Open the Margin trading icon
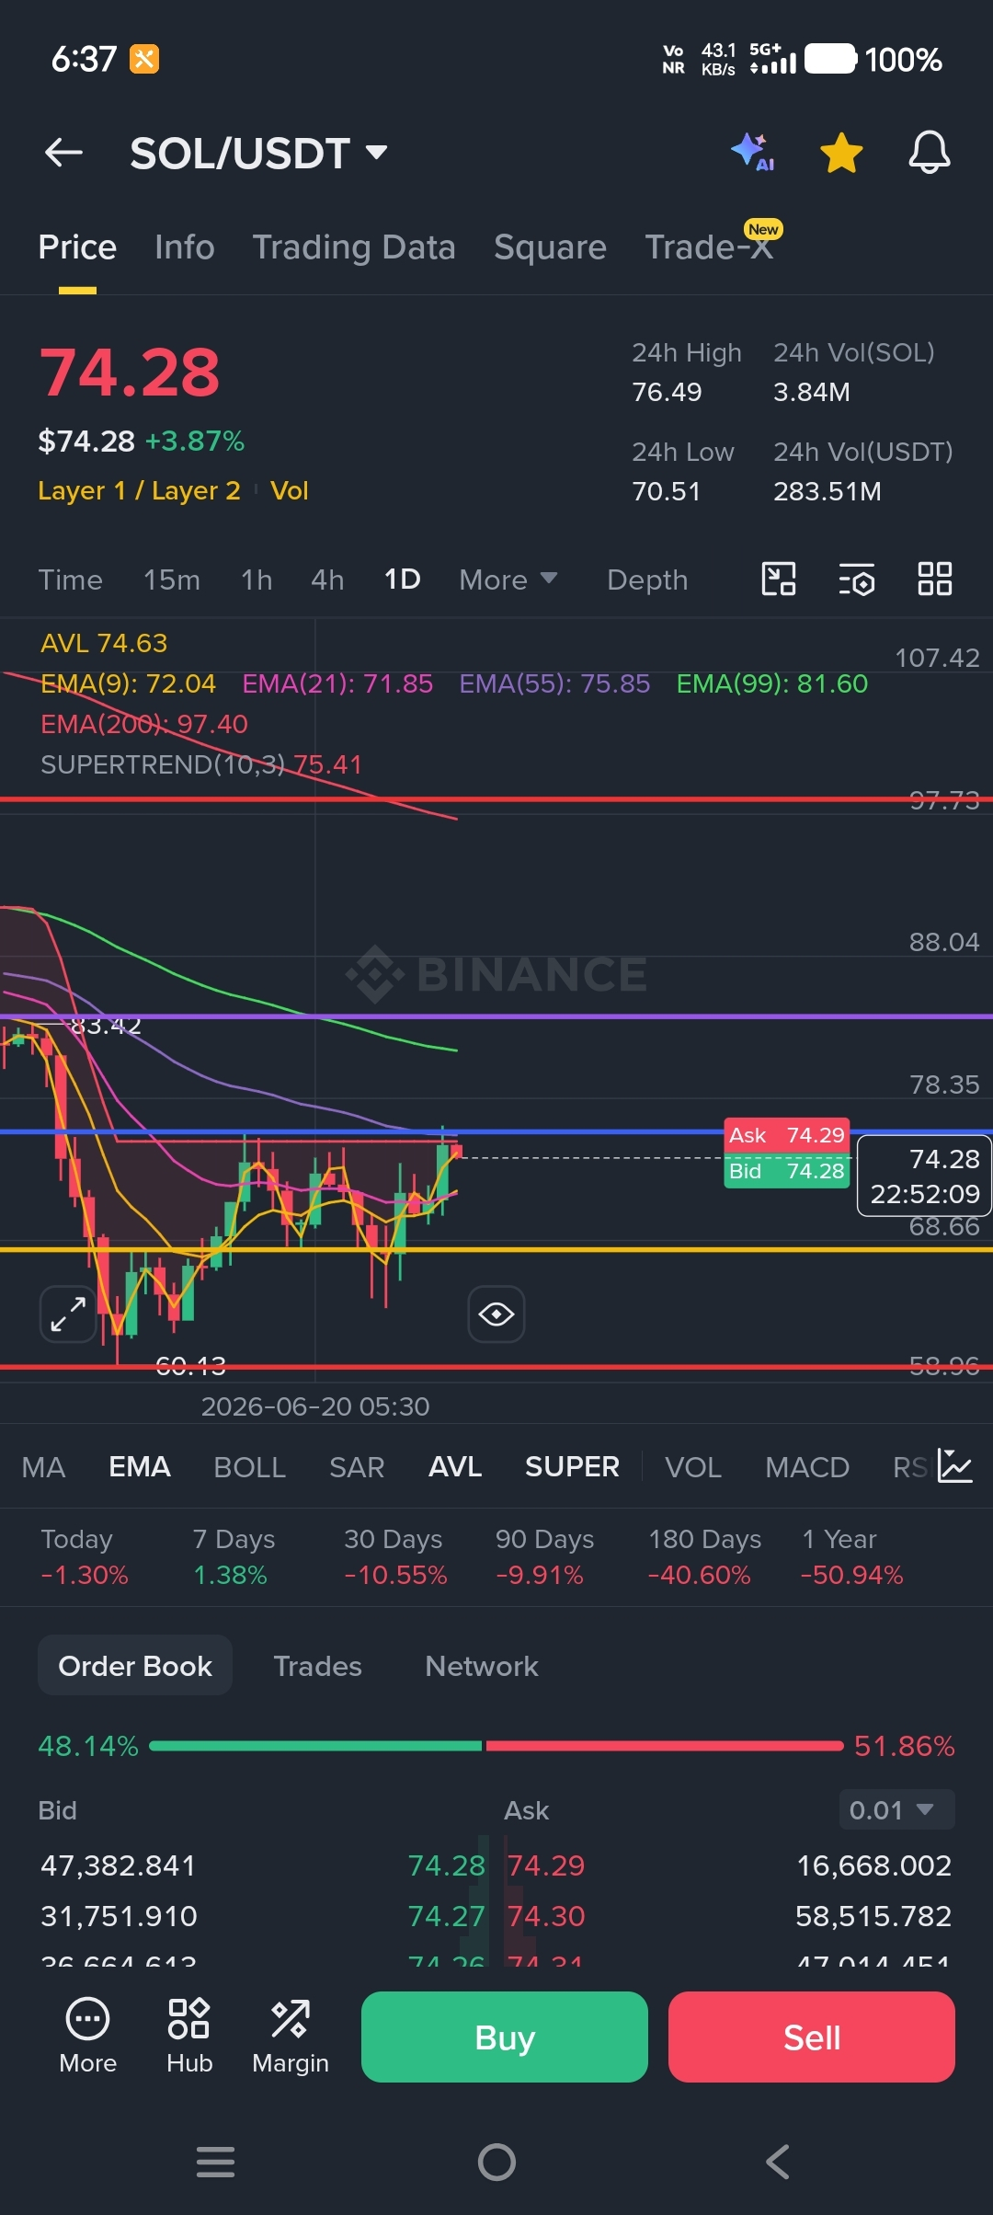Viewport: 993px width, 2215px height. [x=291, y=2037]
